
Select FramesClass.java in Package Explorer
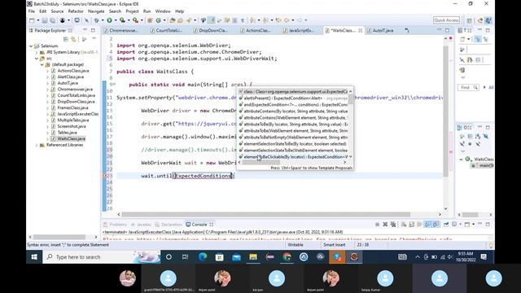(72, 108)
